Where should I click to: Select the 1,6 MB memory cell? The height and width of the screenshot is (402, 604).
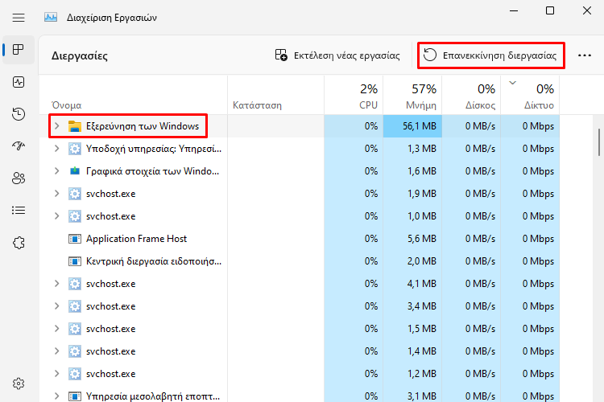[412, 171]
